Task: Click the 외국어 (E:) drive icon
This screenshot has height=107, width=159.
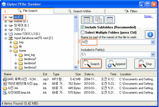Action: tap(11, 25)
